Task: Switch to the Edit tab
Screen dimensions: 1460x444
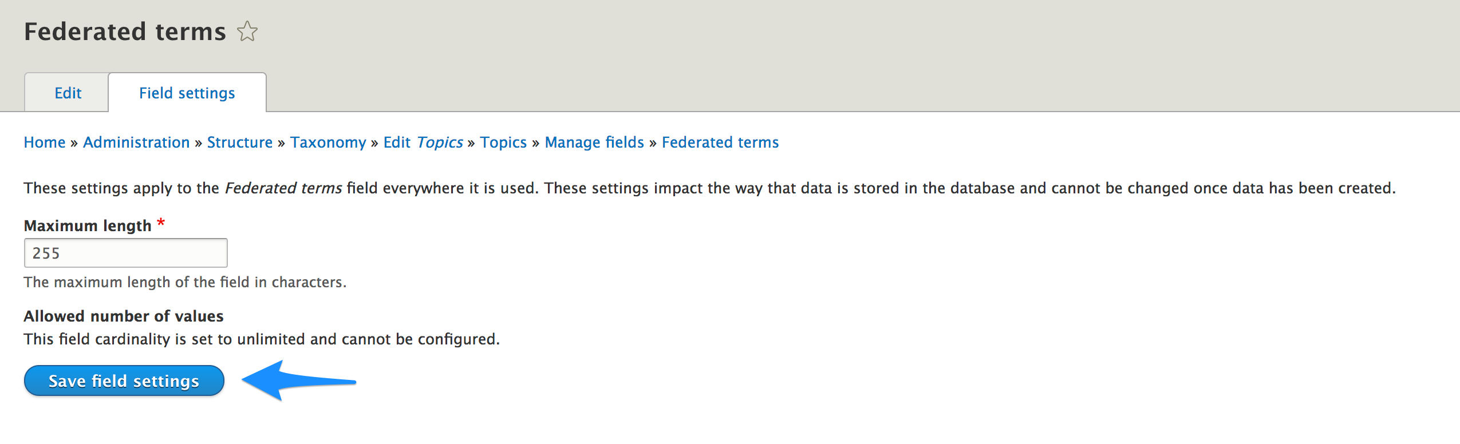Action: [x=68, y=93]
